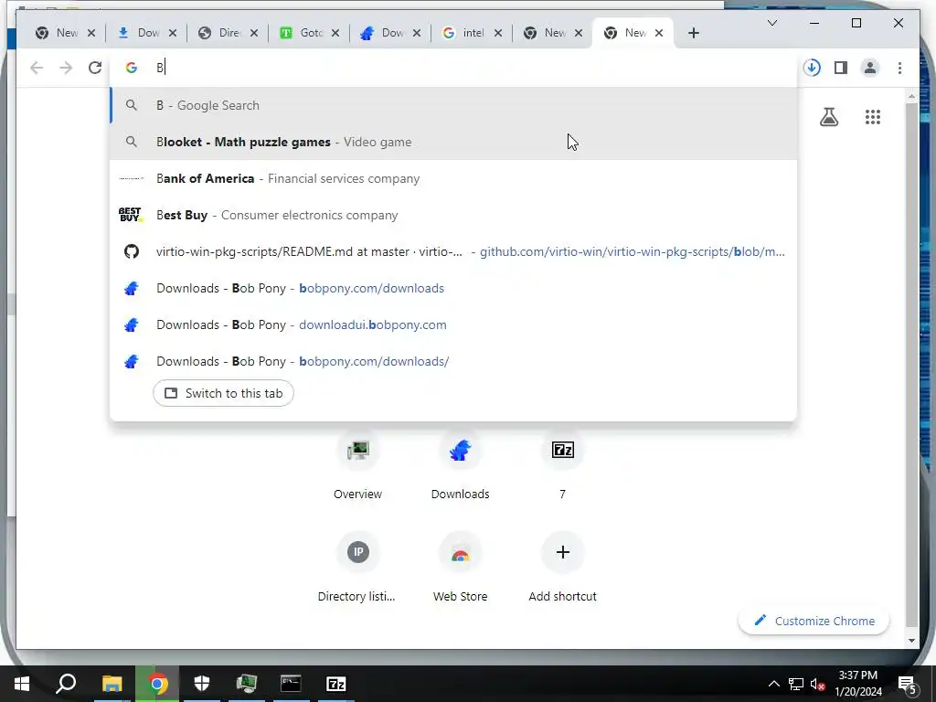Click the muted volume tray icon
This screenshot has width=936, height=702.
tap(818, 684)
